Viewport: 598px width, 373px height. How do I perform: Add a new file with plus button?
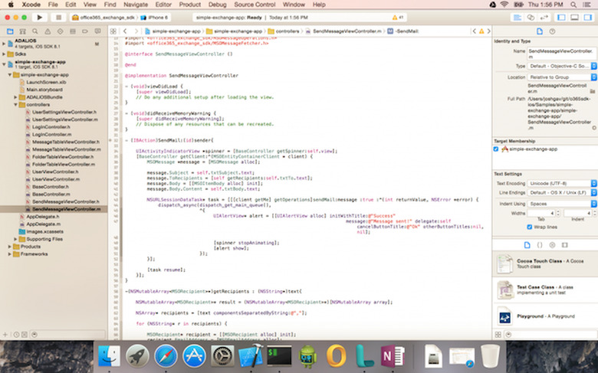(x=5, y=335)
